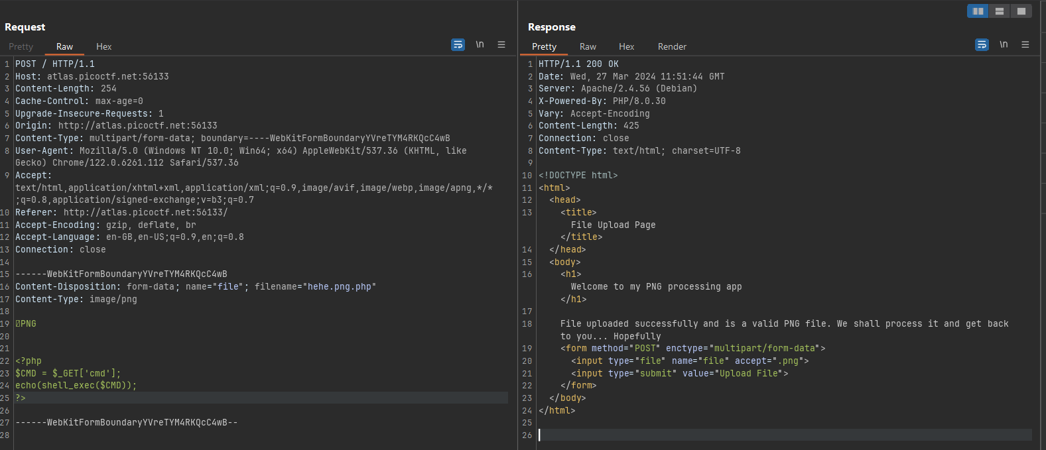Click the "POST / HTTP/1.1" request line
This screenshot has height=450, width=1046.
55,64
